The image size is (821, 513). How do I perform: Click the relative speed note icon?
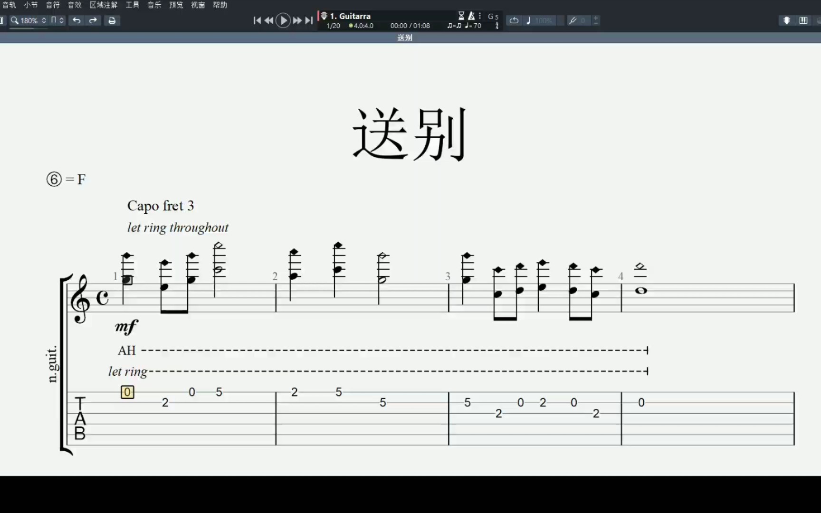[x=528, y=20]
